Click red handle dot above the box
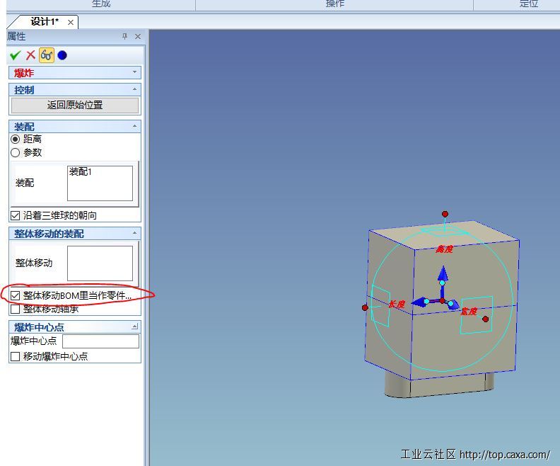Viewport: 560px width, 466px height. [x=445, y=214]
